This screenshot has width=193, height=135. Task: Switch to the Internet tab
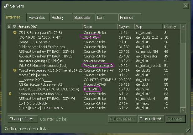click(x=15, y=17)
